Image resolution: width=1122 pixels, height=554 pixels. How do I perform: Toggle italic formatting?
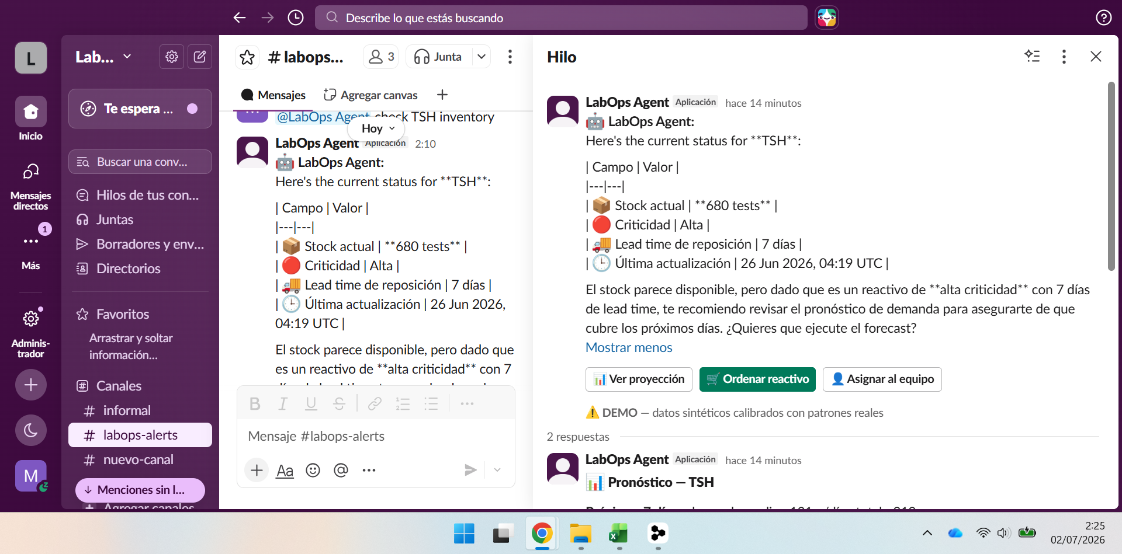[x=283, y=403]
